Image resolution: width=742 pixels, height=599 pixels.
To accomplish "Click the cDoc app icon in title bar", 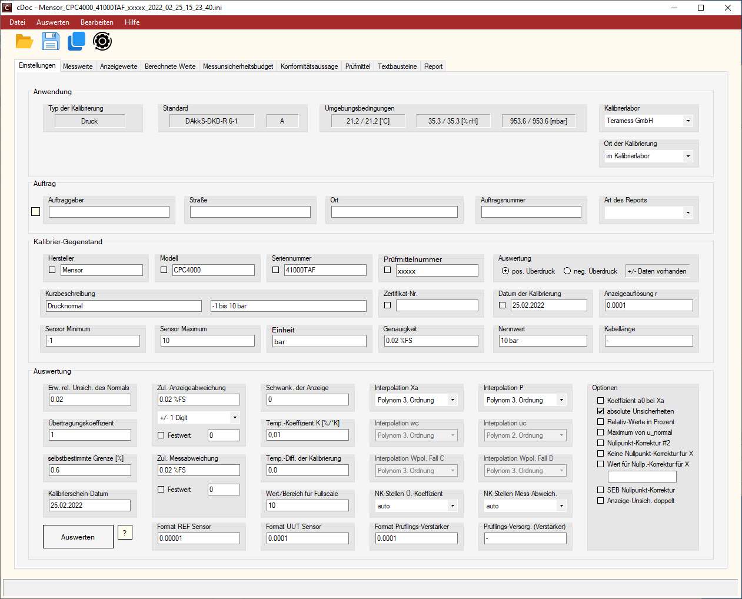I will coord(7,8).
